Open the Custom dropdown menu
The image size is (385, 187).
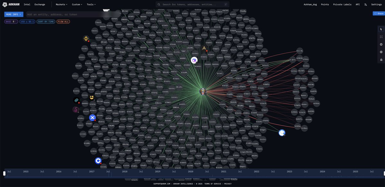click(x=77, y=4)
